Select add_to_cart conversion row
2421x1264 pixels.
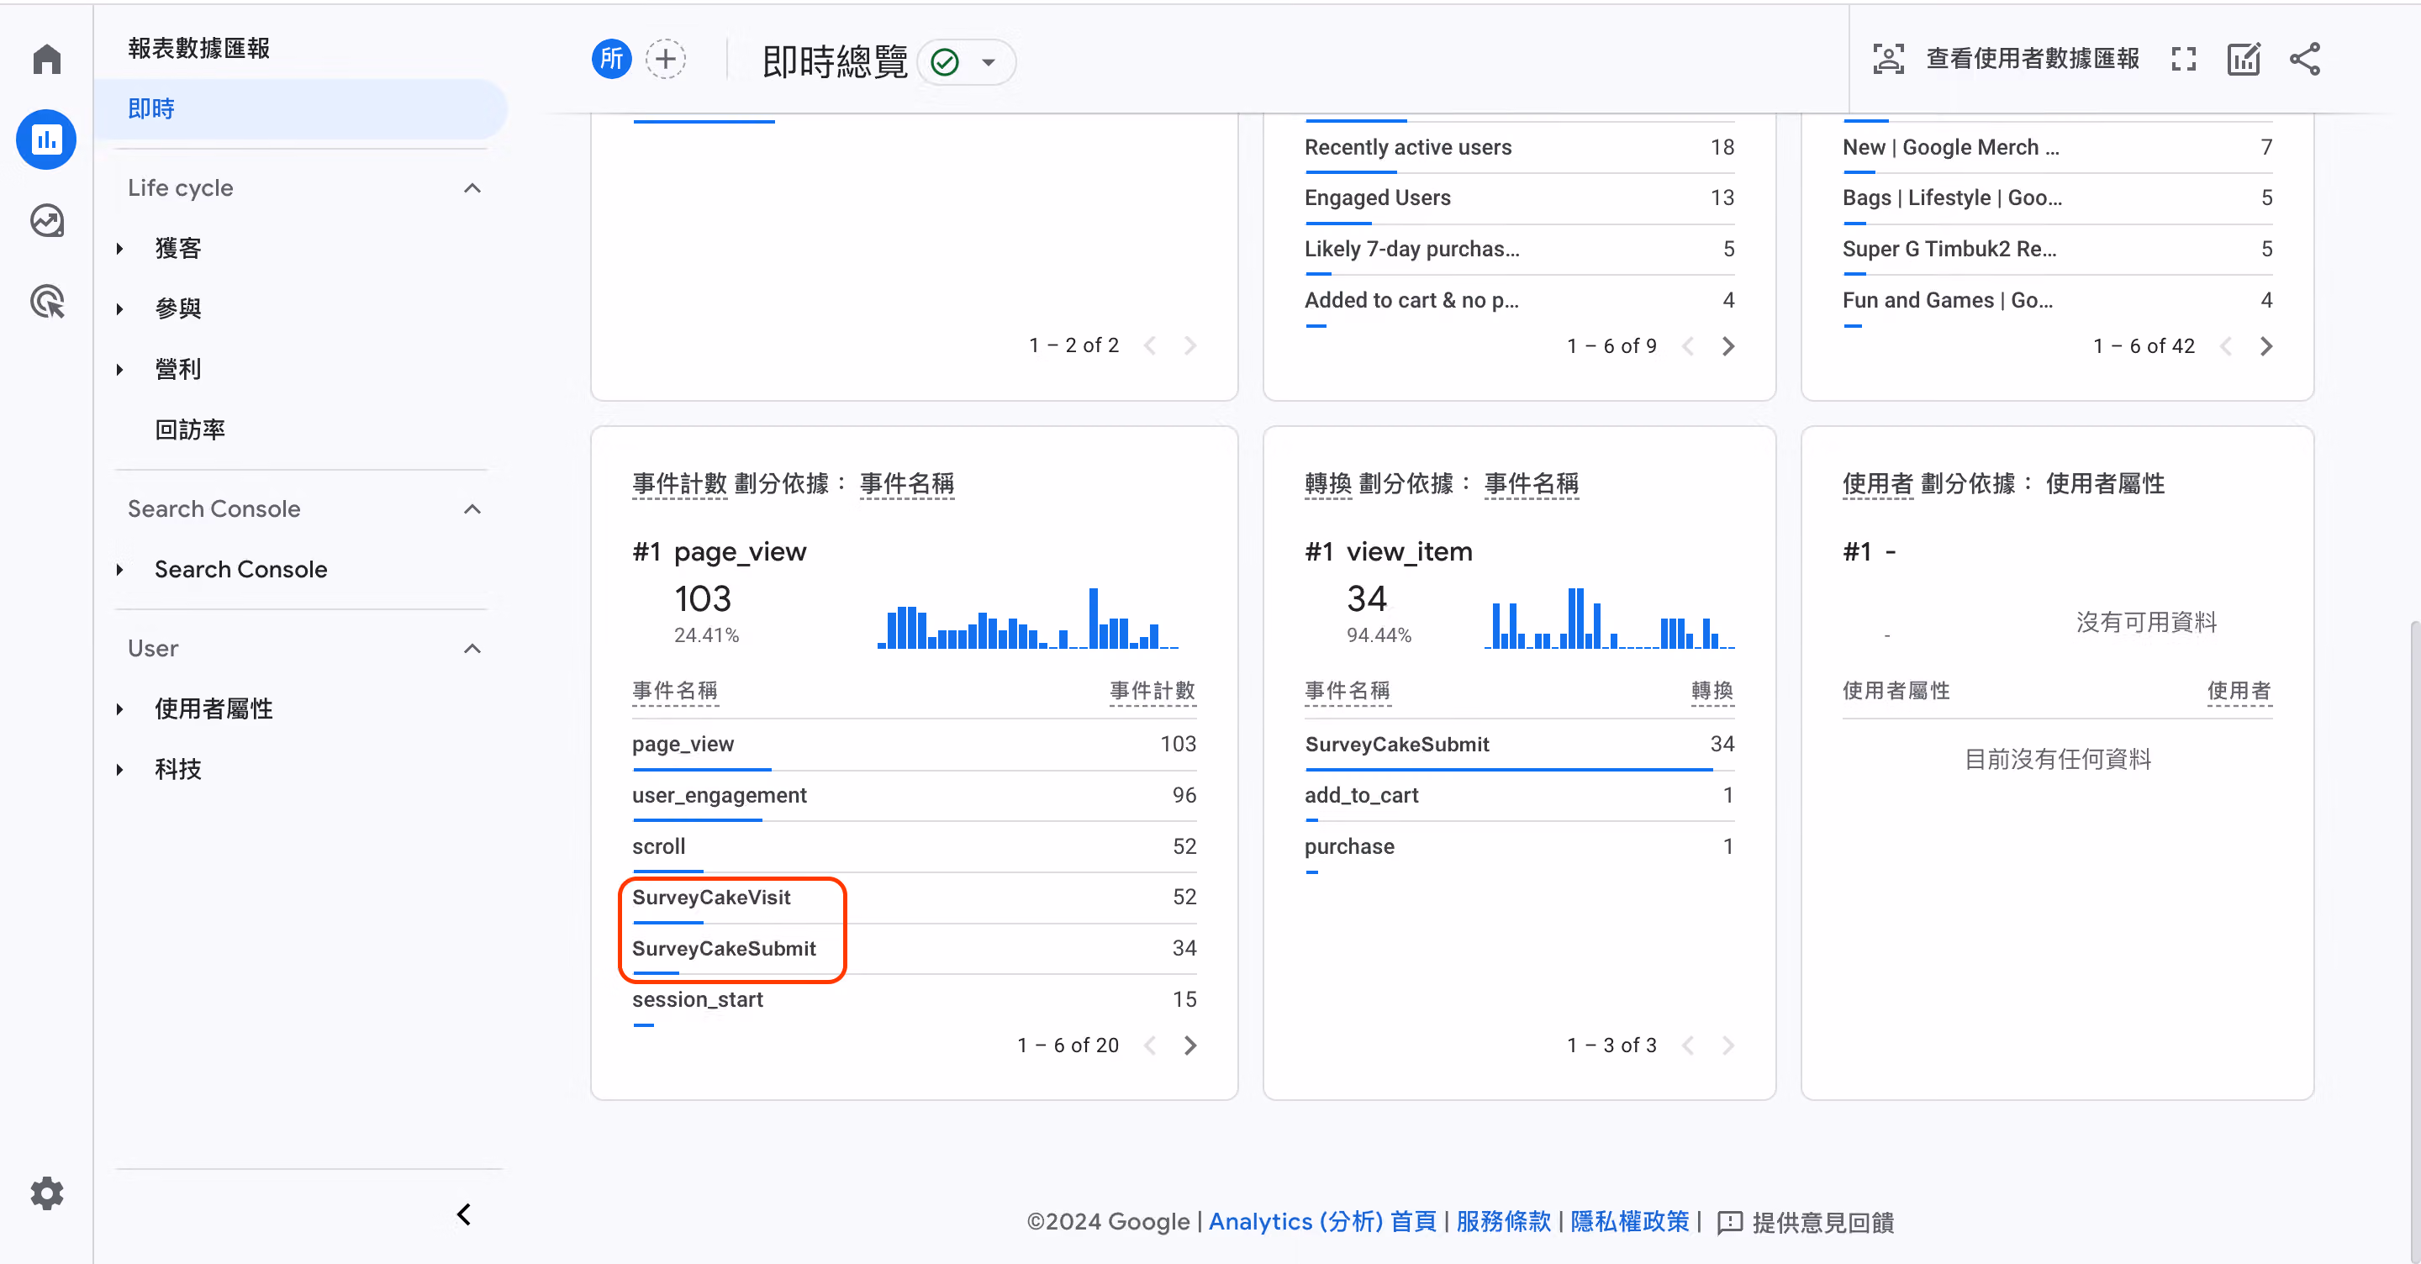click(x=1519, y=796)
